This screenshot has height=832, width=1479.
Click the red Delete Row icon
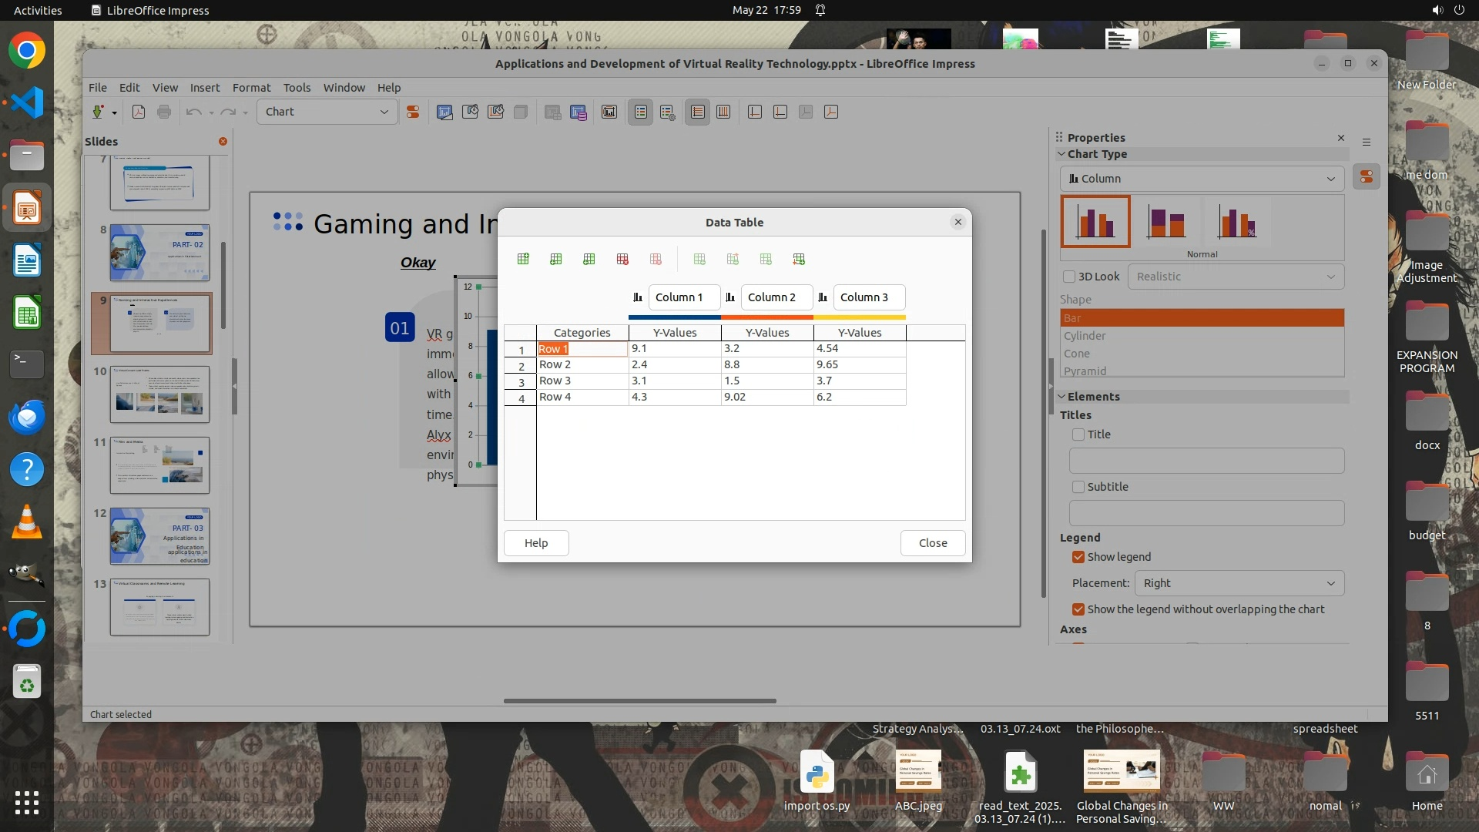click(622, 259)
